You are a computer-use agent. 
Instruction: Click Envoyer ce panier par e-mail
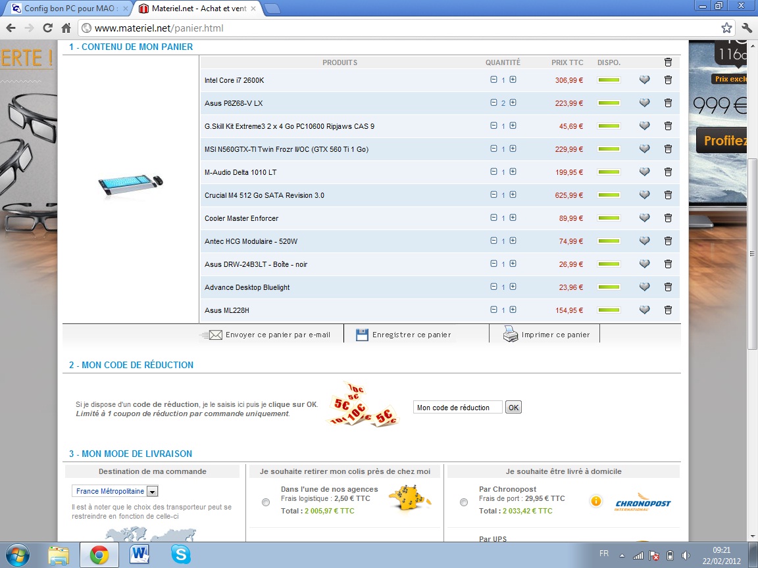click(277, 335)
